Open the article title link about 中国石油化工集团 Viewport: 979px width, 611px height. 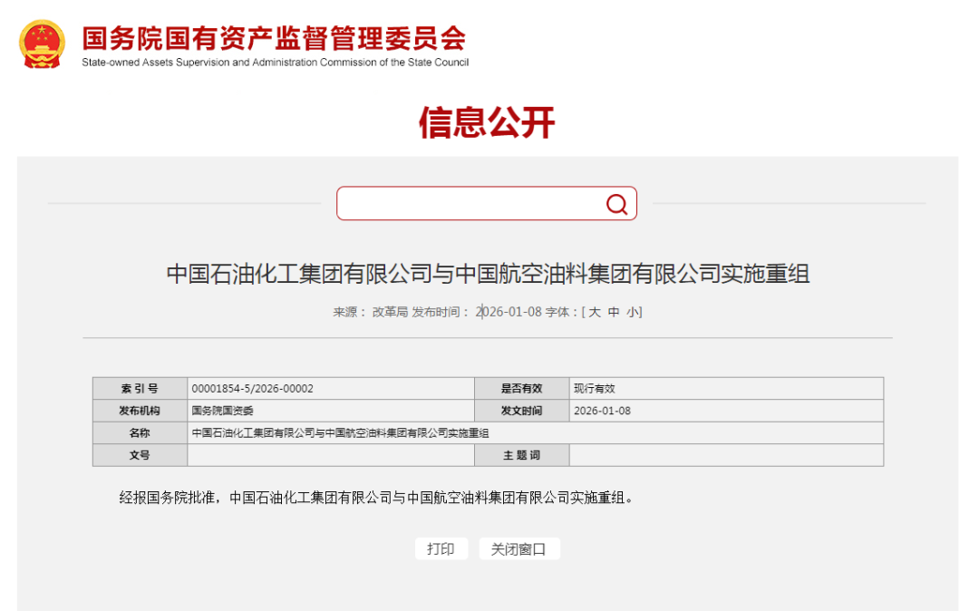[x=489, y=270]
